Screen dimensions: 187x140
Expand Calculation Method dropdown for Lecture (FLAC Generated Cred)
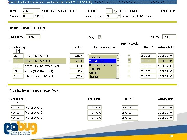click(x=118, y=66)
